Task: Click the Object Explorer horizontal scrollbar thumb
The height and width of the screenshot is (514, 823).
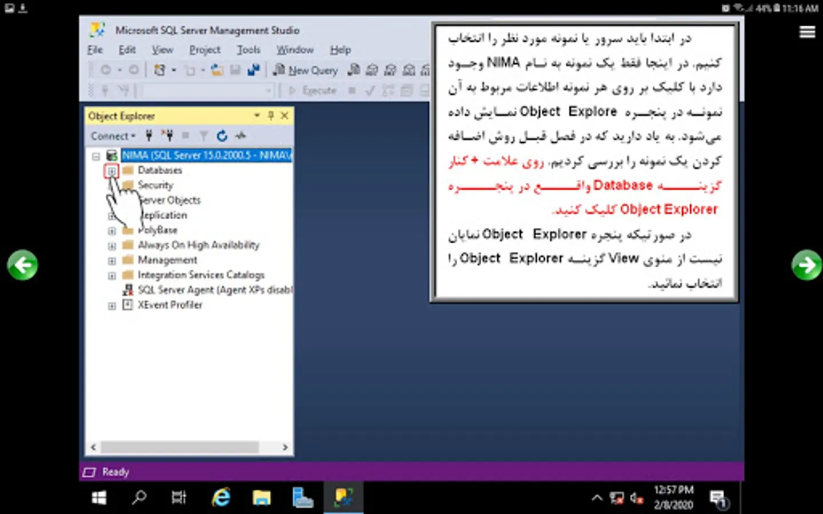Action: [180, 447]
